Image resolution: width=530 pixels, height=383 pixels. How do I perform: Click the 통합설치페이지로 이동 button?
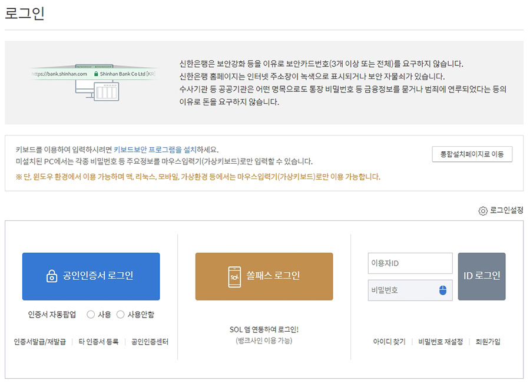pos(472,154)
